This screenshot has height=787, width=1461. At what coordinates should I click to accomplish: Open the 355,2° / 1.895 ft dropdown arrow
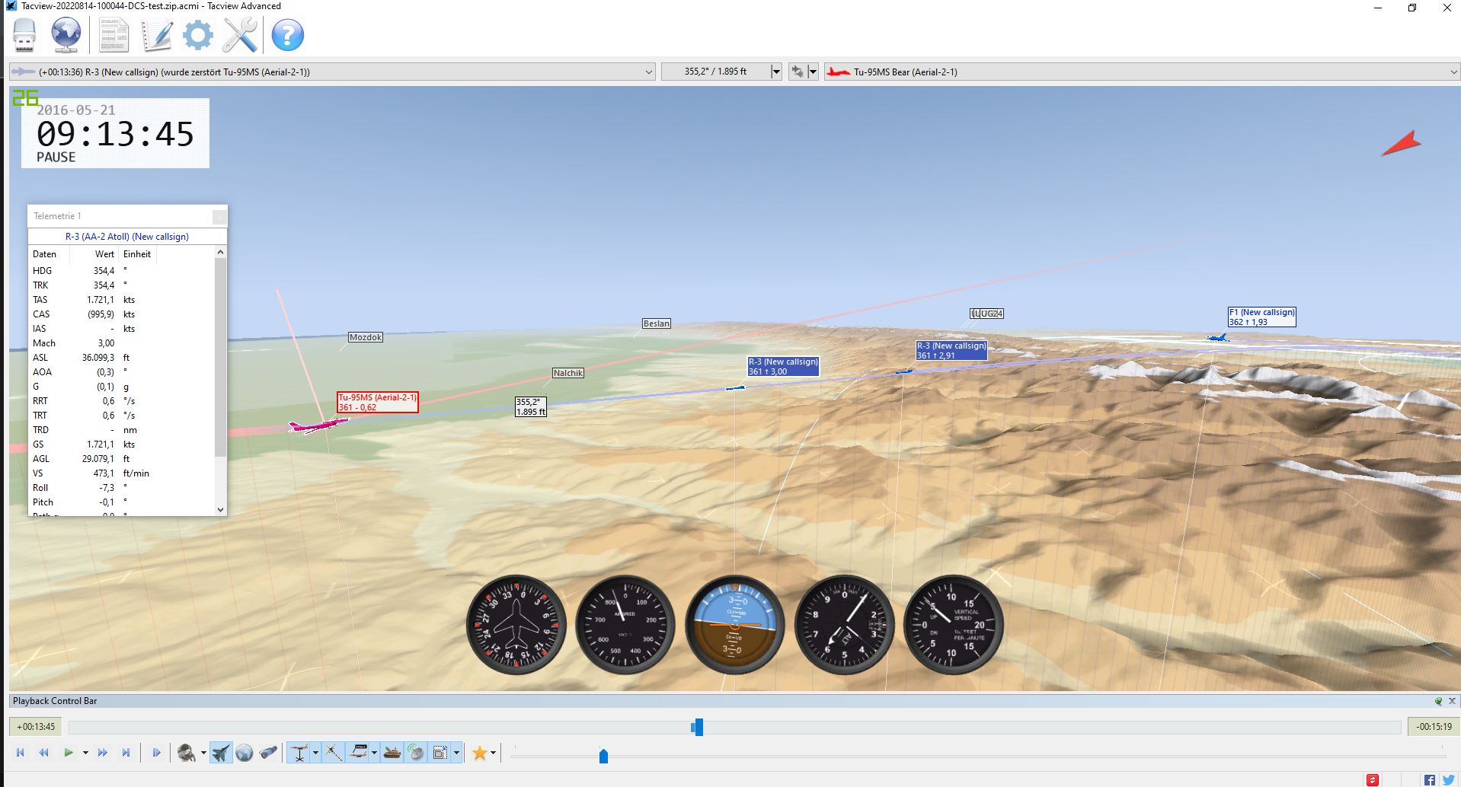[776, 72]
